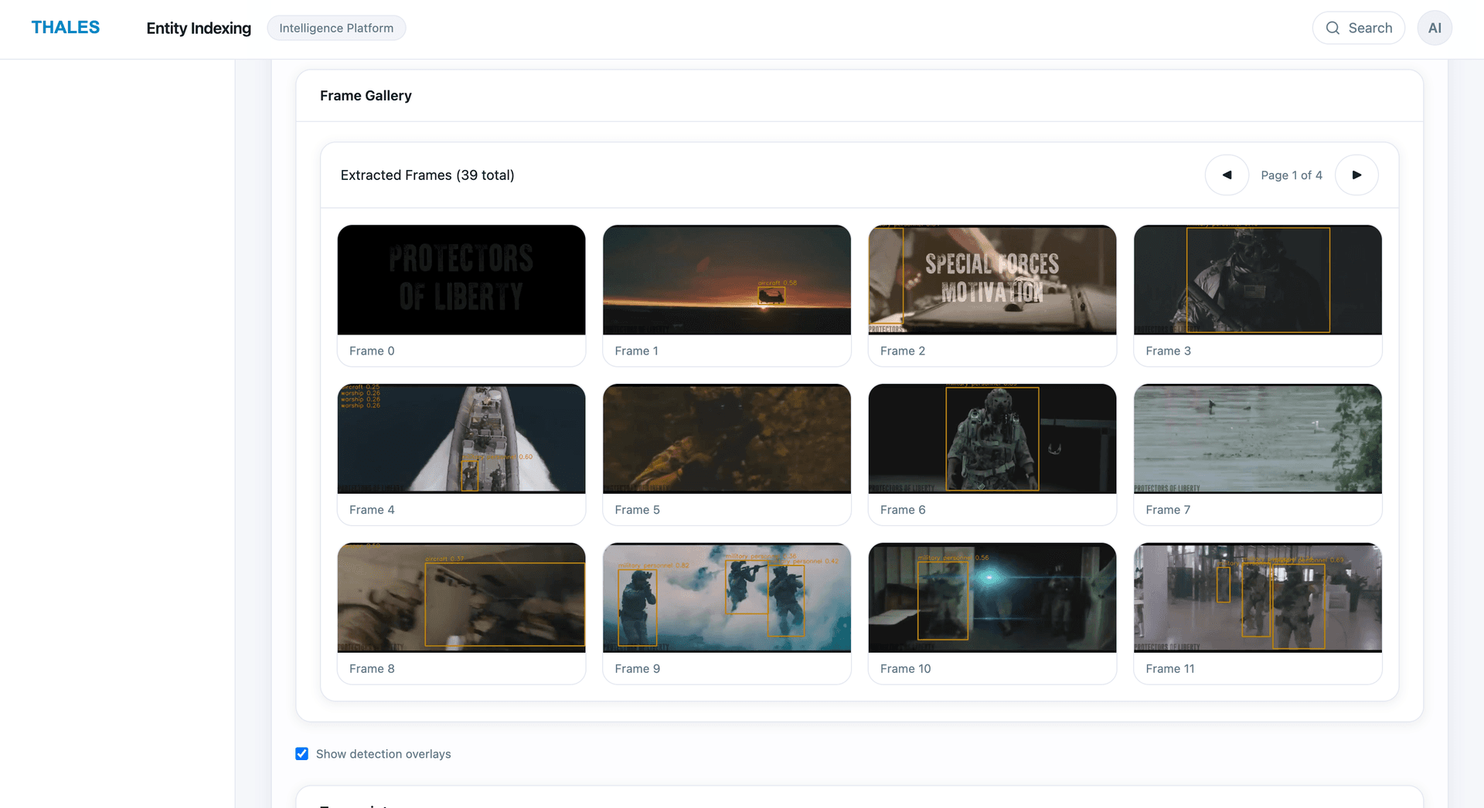Select the Frame 10 night operation thumbnail
This screenshot has height=808, width=1484.
[x=992, y=597]
